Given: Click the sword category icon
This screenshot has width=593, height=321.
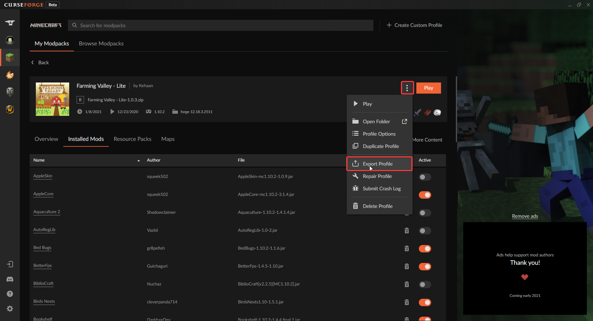Looking at the screenshot, I should (x=418, y=112).
